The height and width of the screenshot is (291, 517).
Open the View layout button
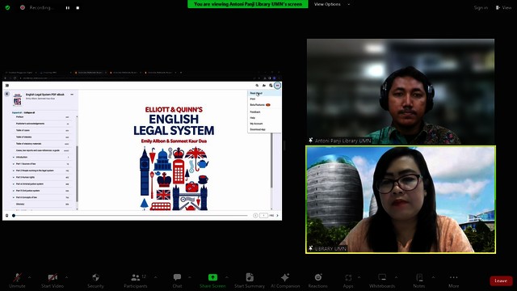coord(503,7)
